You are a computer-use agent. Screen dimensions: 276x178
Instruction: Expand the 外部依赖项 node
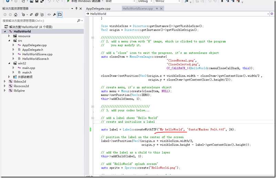(9, 77)
